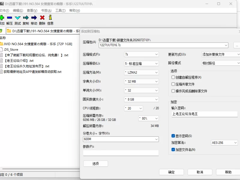Click the browse "..." button beside archive path
This screenshot has height=180, width=240.
tap(237, 45)
